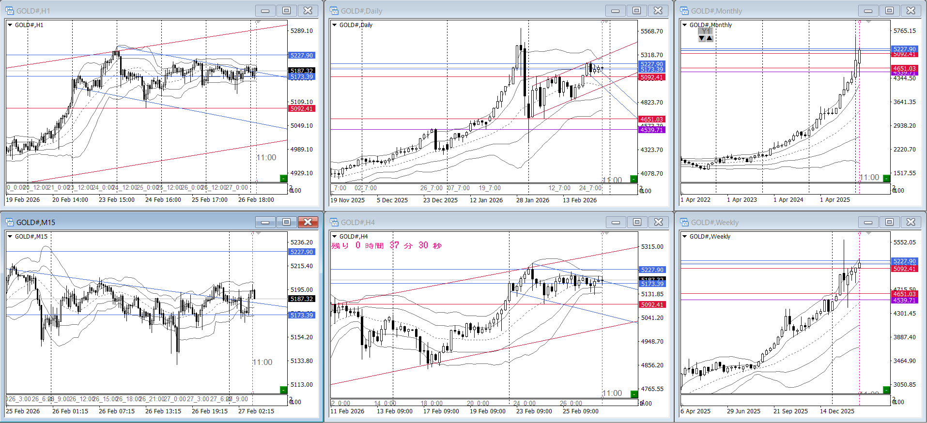Click the GOLD#,Daily window chart icon
The image size is (927, 423).
click(x=334, y=11)
